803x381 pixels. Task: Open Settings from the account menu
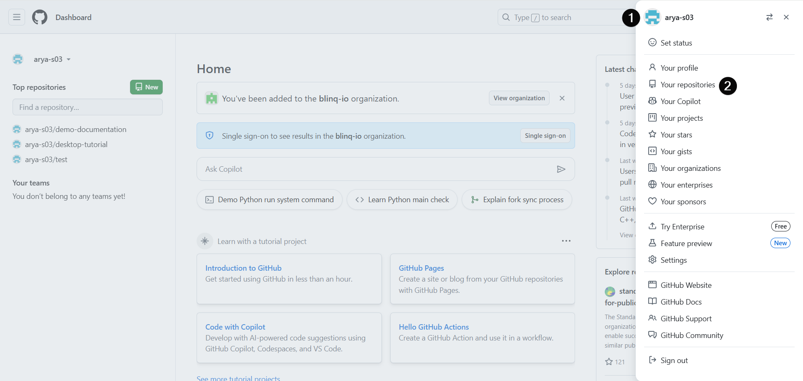click(x=673, y=260)
